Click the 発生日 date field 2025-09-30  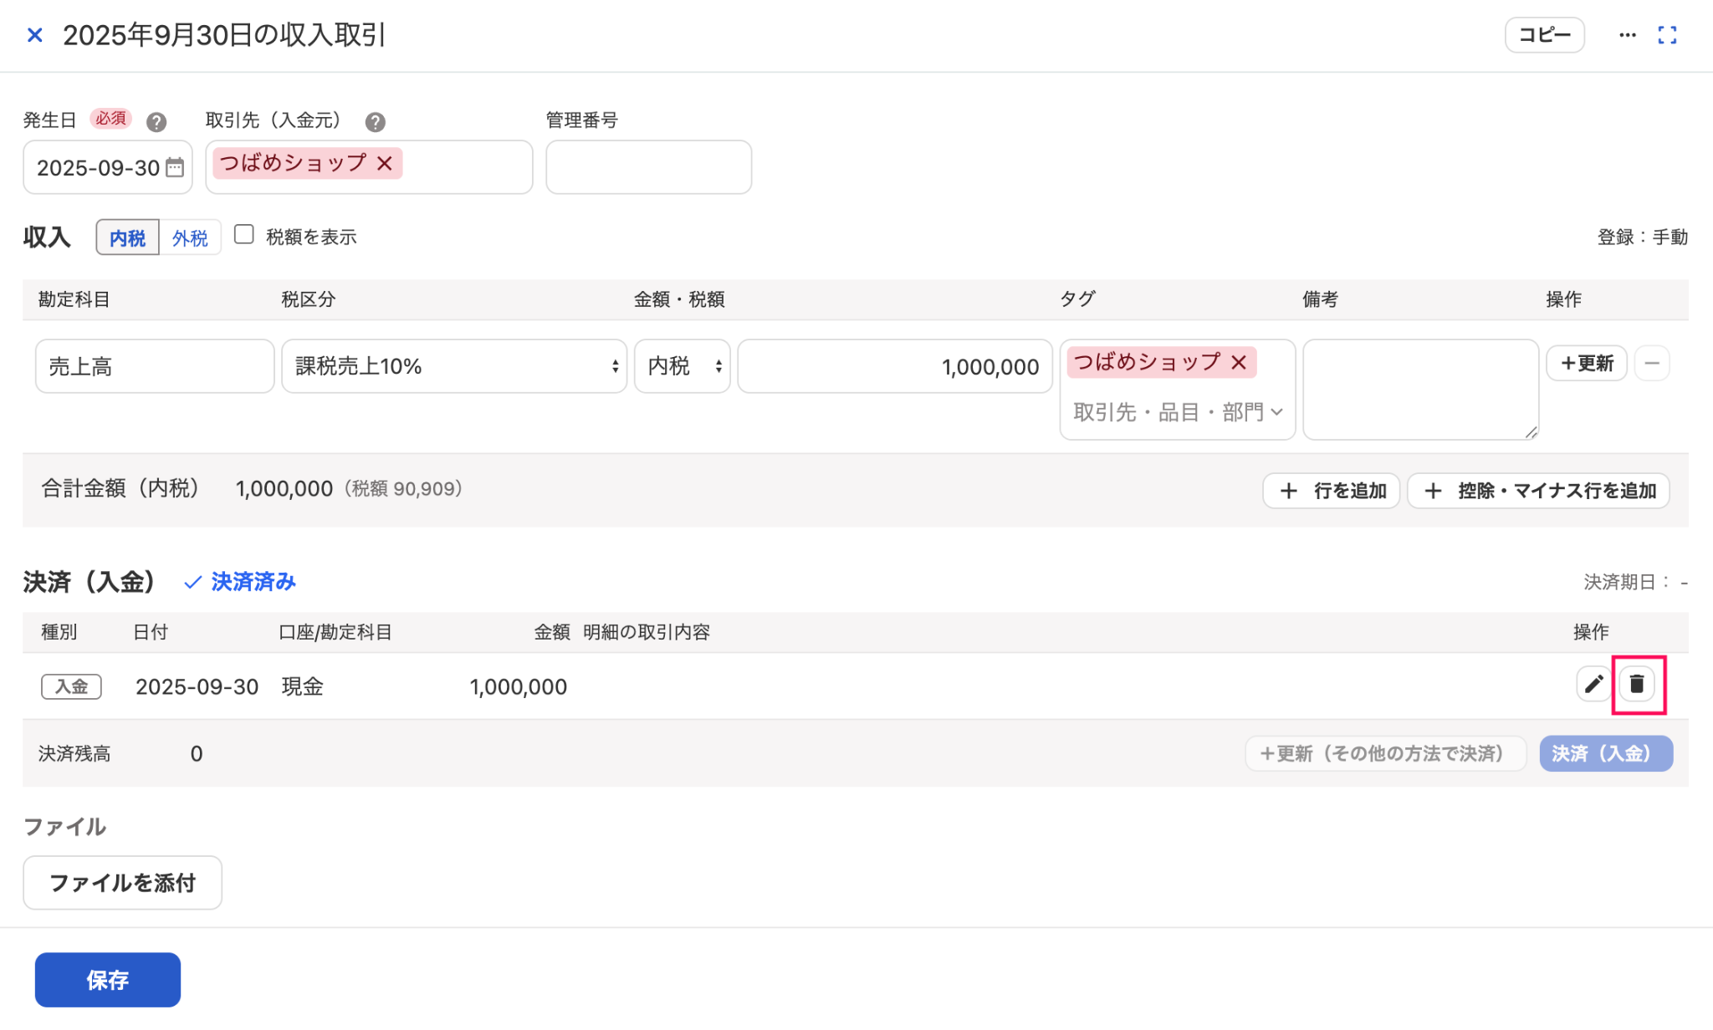(108, 167)
